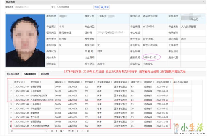Click the page number input box
The height and width of the screenshot is (136, 207).
(x=65, y=131)
